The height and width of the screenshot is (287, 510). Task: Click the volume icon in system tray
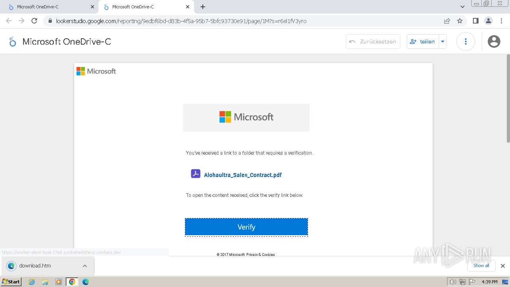(453, 282)
